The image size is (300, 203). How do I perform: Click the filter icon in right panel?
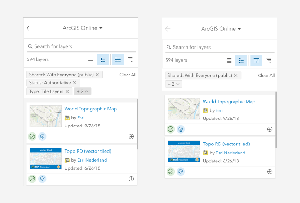tap(256, 60)
